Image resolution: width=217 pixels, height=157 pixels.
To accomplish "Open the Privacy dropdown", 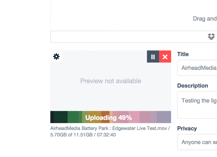I will pos(197,142).
